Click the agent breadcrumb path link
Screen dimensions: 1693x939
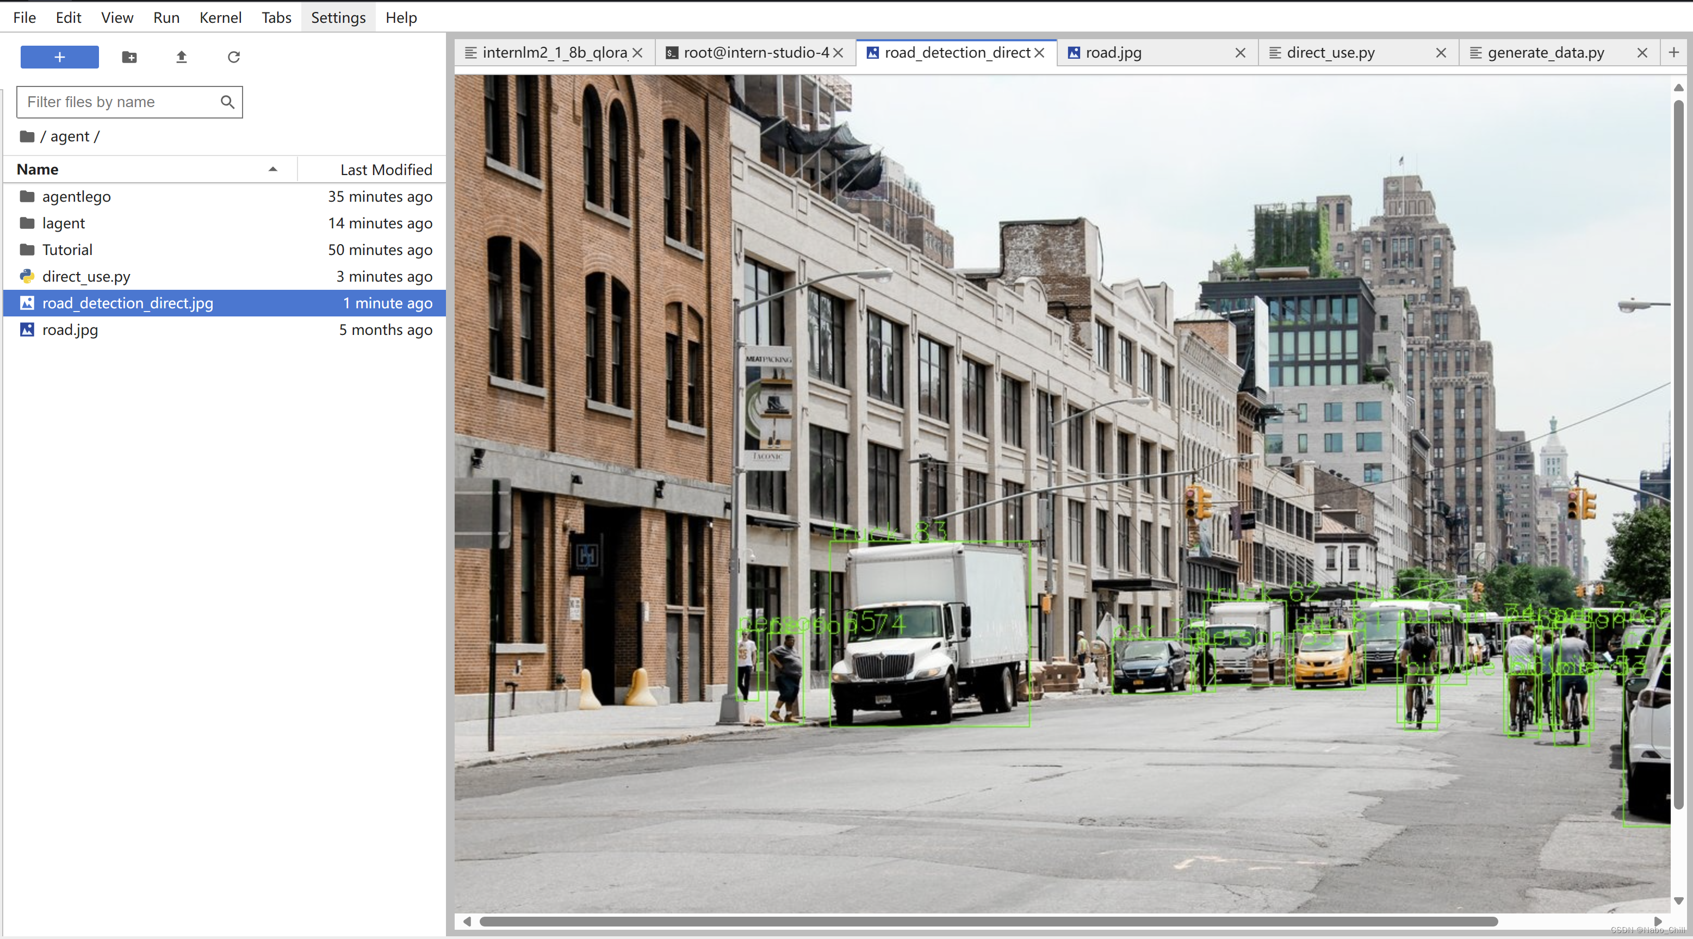tap(70, 136)
